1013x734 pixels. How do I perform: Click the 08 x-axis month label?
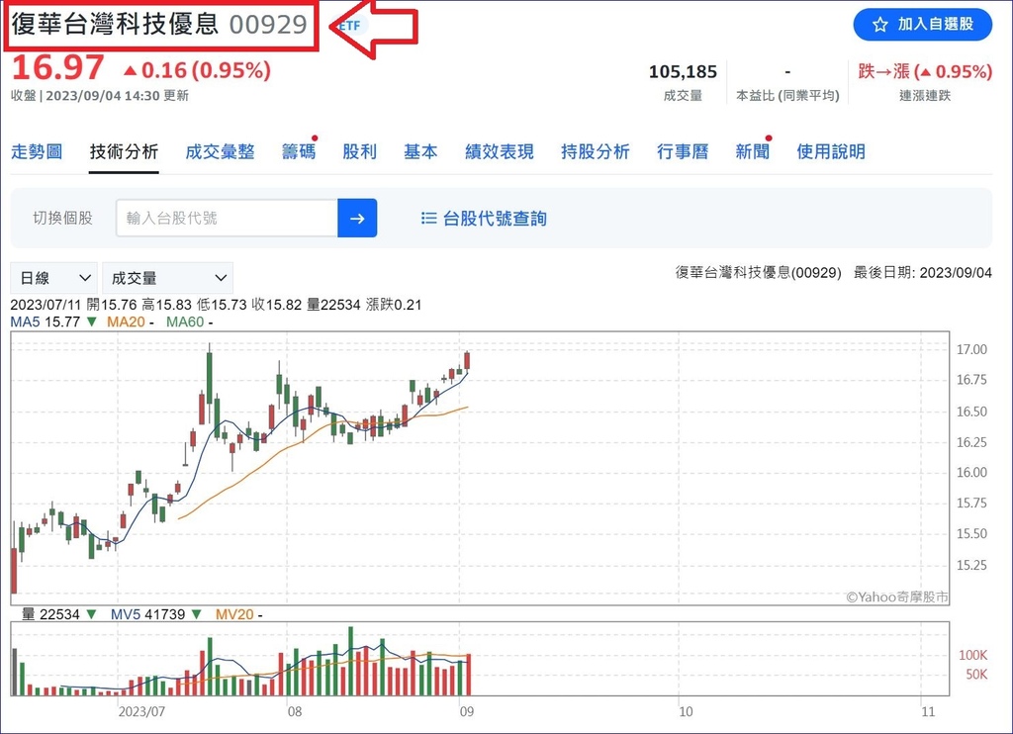click(x=295, y=711)
